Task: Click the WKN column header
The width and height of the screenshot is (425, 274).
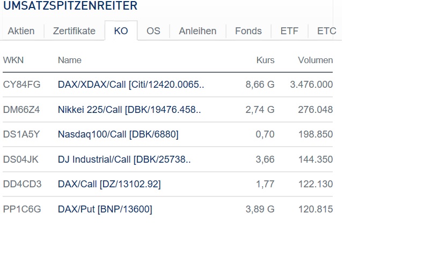Action: [13, 60]
